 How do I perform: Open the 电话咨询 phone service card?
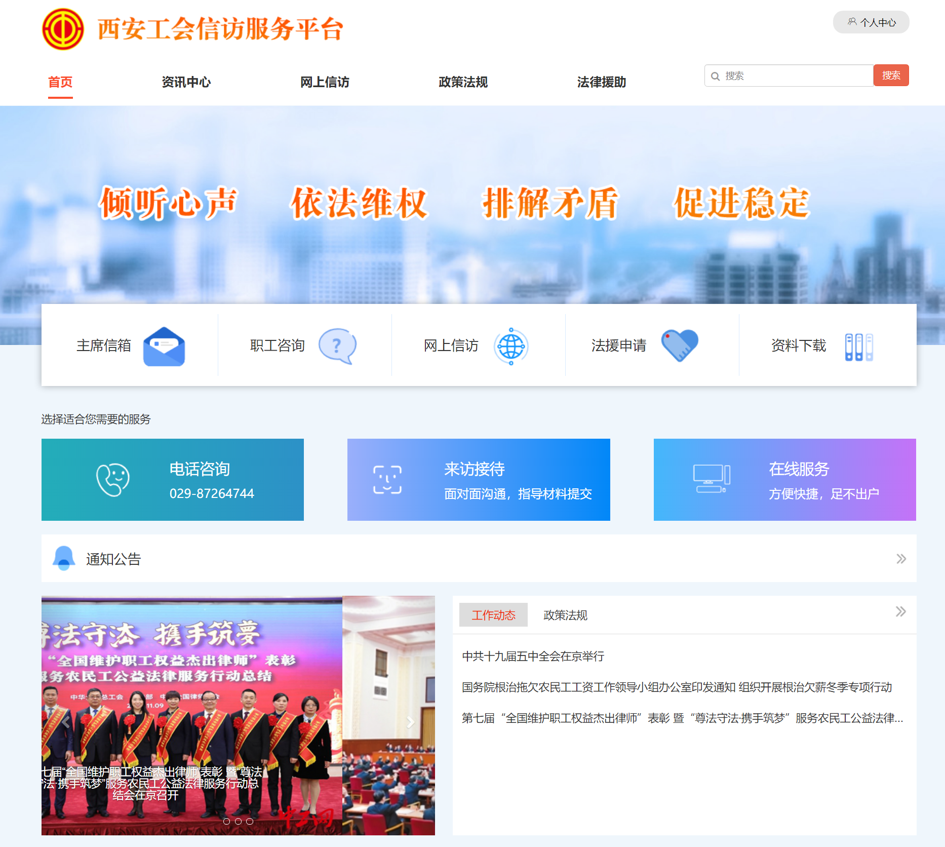[x=172, y=480]
